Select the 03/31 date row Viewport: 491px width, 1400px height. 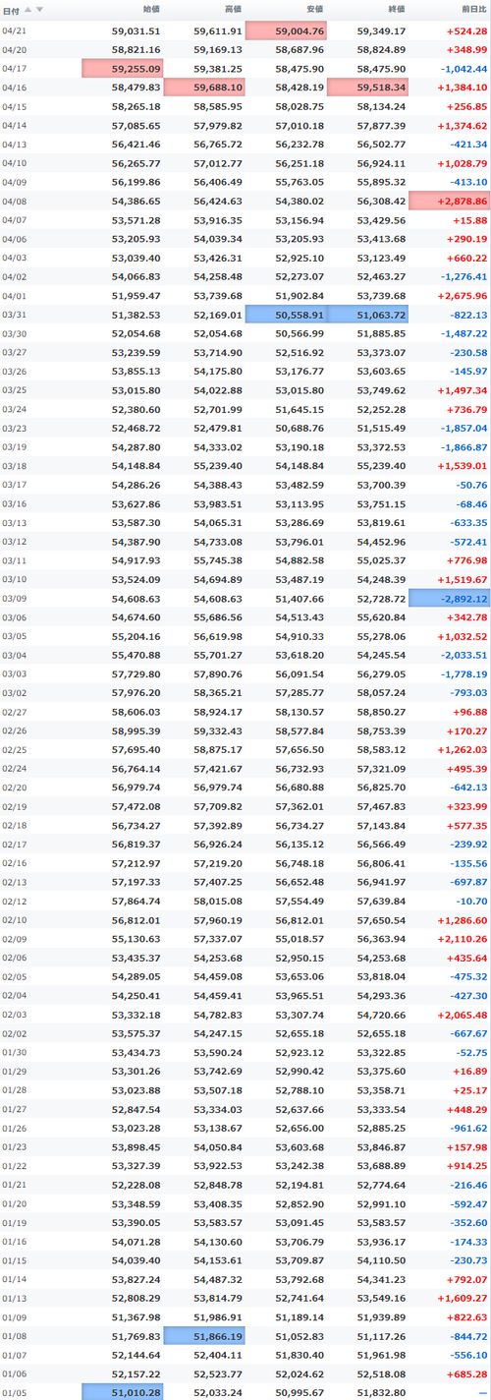(245, 314)
